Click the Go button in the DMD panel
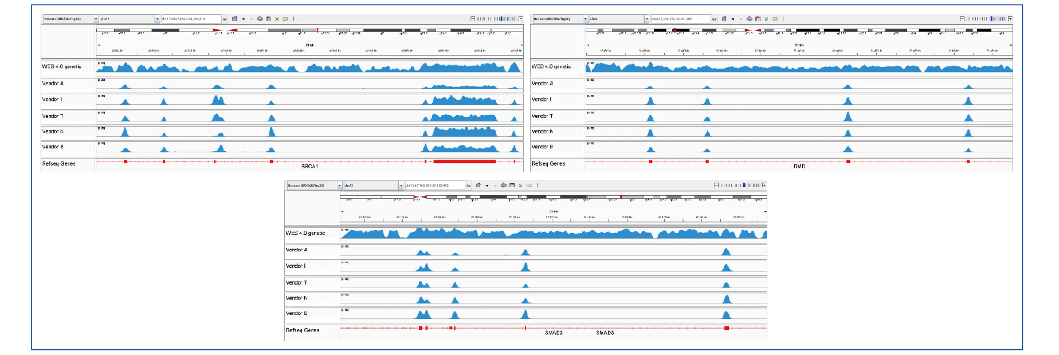This screenshot has width=1059, height=355. tap(714, 19)
